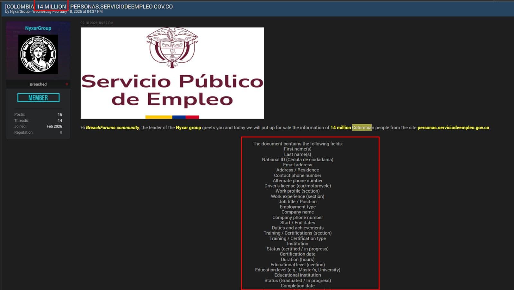Click the user's Threads count 14
This screenshot has height=290, width=514.
pyautogui.click(x=60, y=120)
